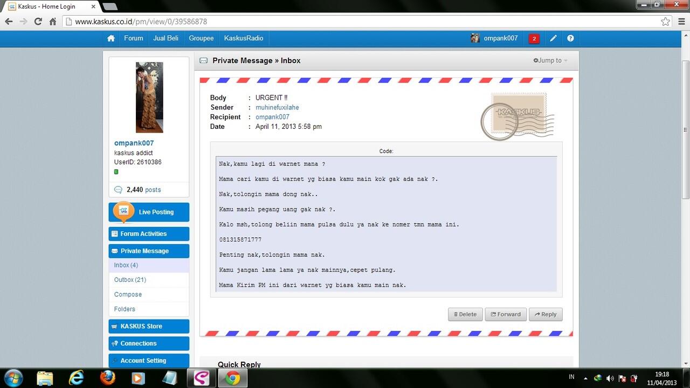Click the Live Posting button

[x=149, y=212]
